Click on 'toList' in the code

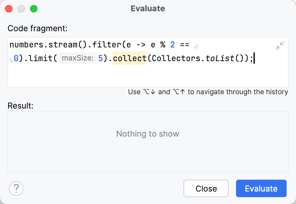click(220, 58)
